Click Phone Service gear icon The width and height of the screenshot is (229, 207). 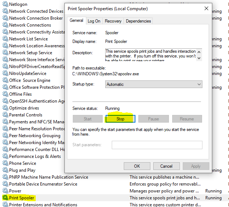(x=5, y=163)
